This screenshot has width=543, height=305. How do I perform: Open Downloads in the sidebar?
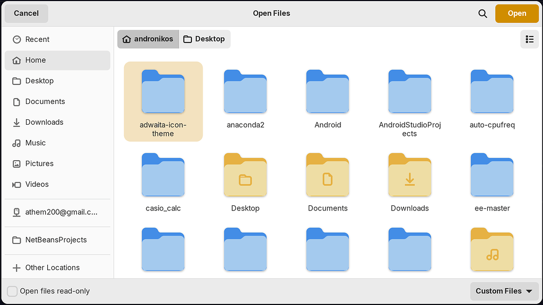pos(57,123)
